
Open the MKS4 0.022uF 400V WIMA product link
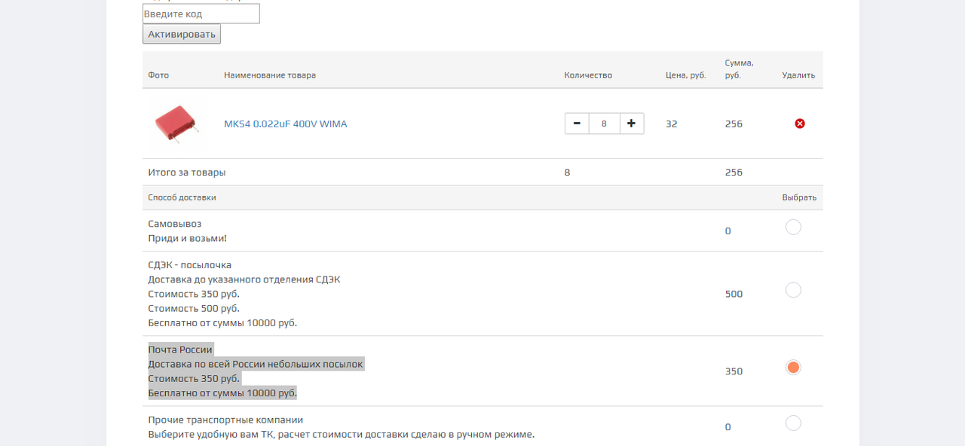pos(286,124)
